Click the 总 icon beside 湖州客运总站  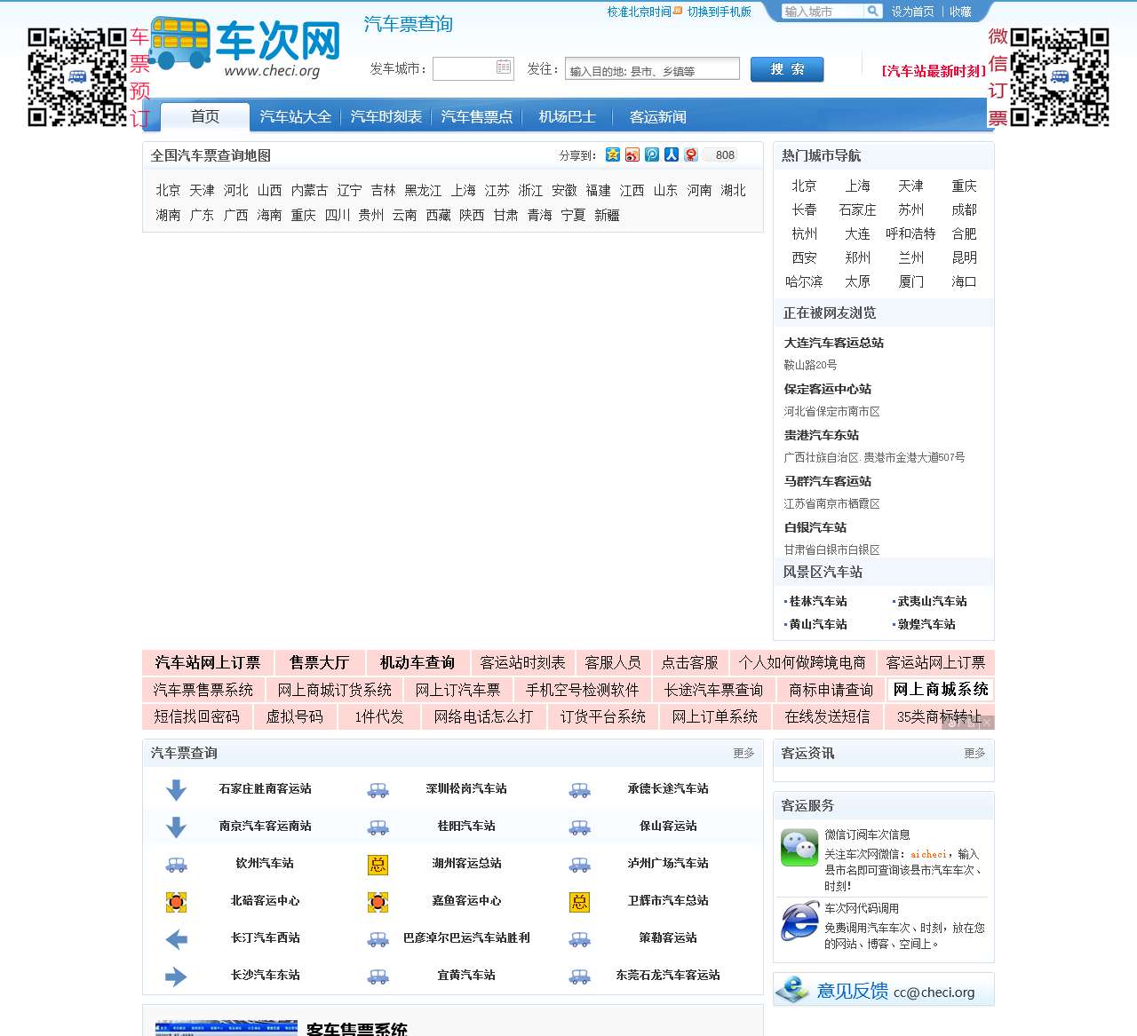click(x=378, y=865)
